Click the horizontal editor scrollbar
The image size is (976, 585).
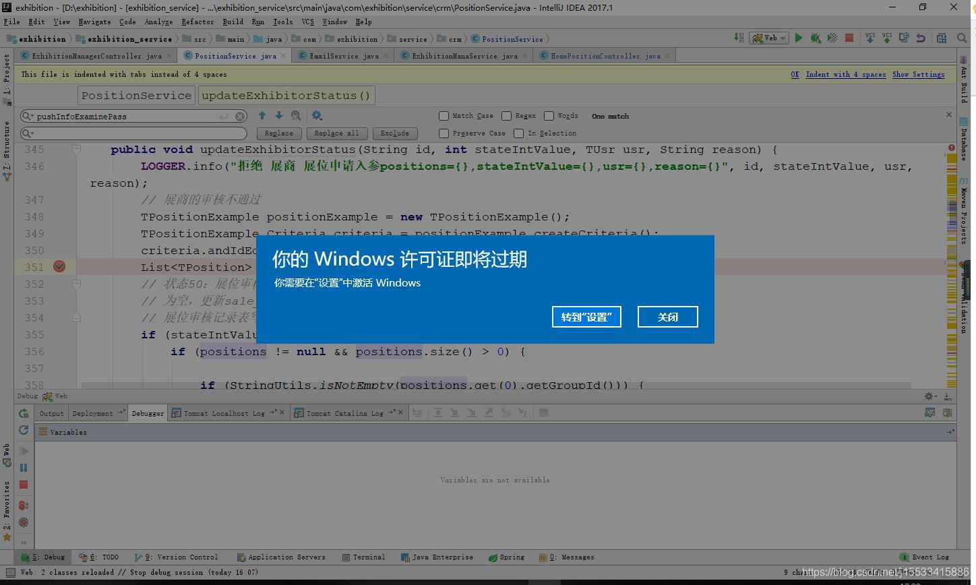(x=496, y=386)
